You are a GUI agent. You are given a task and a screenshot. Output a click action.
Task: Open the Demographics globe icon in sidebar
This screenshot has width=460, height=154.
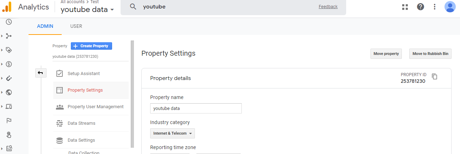[x=9, y=92]
